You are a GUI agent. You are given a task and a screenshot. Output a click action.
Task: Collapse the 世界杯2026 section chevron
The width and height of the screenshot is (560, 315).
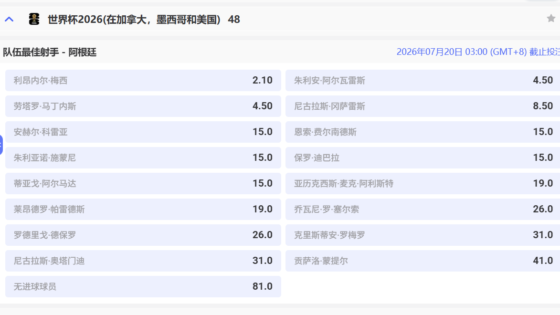[9, 20]
